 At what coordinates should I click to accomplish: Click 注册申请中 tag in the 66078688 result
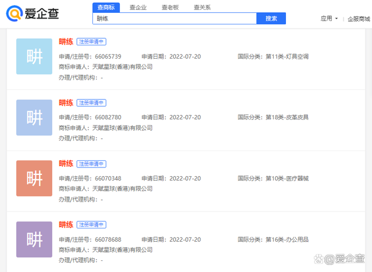(x=91, y=225)
